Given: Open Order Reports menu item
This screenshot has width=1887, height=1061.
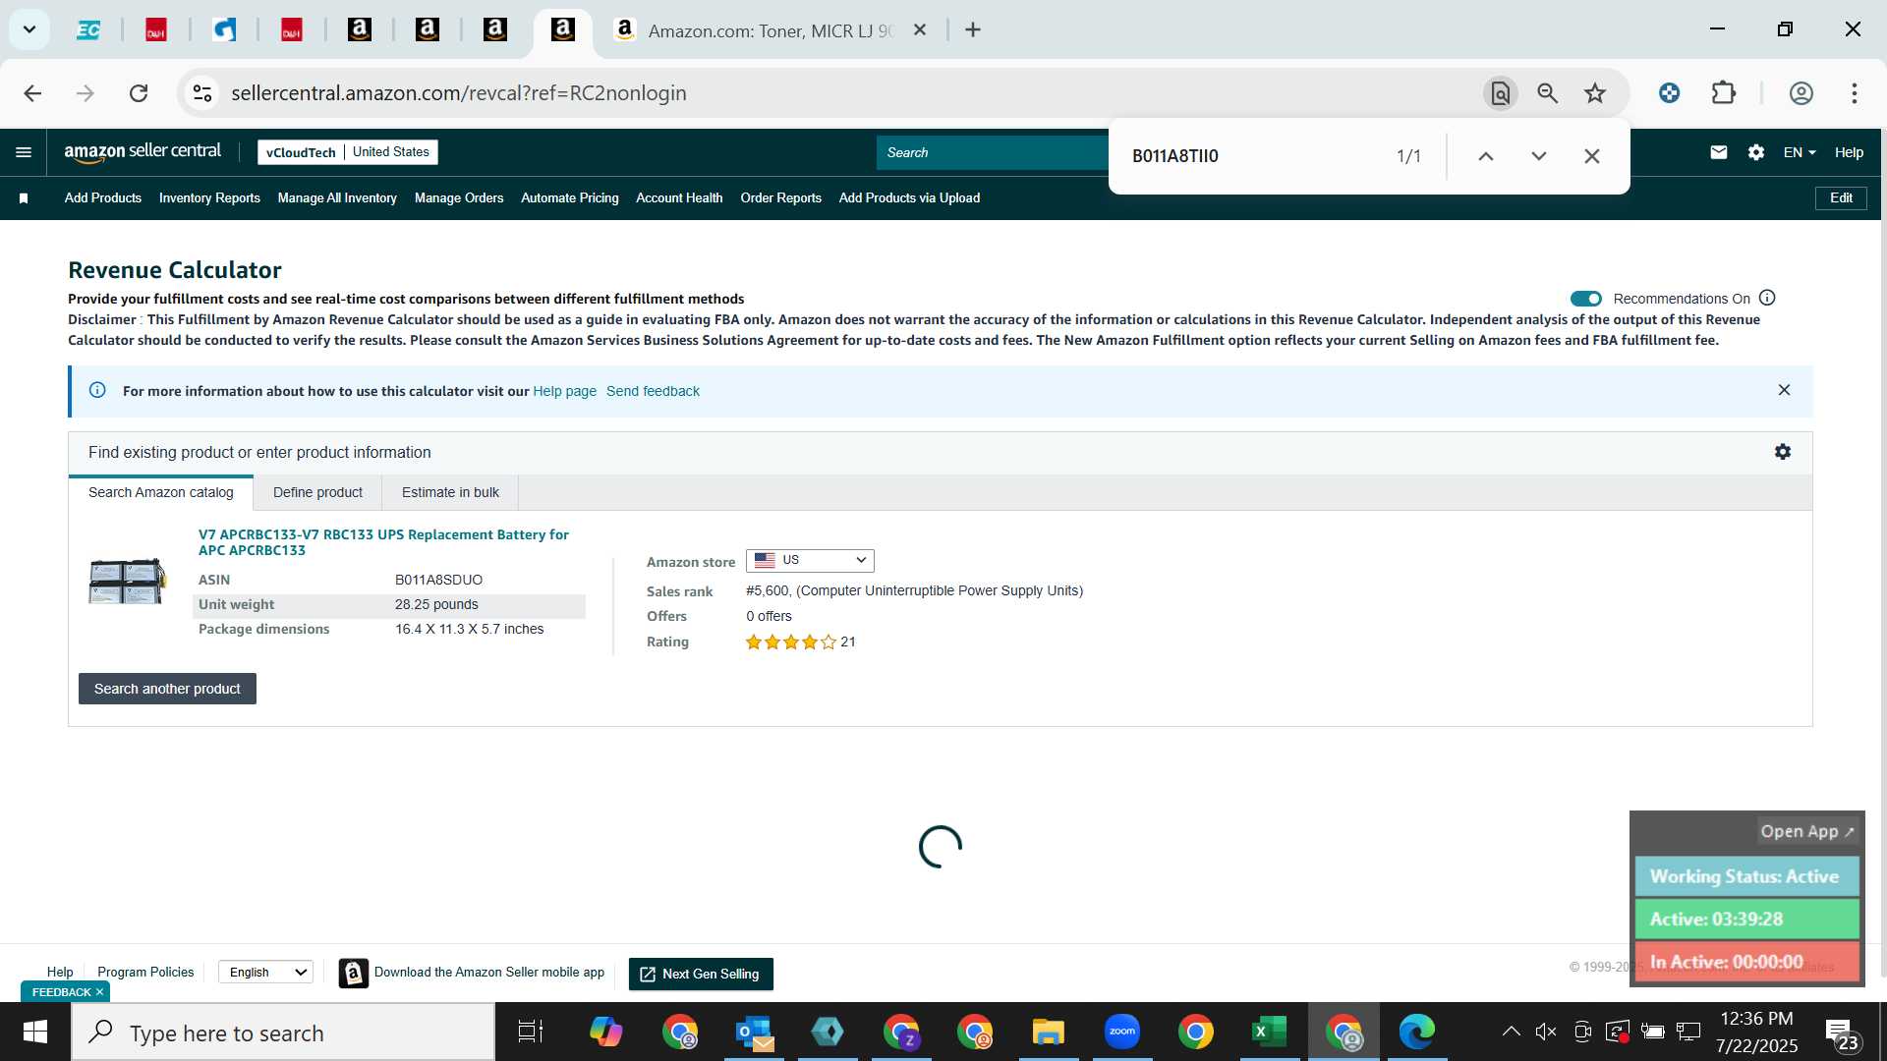Looking at the screenshot, I should coord(781,198).
